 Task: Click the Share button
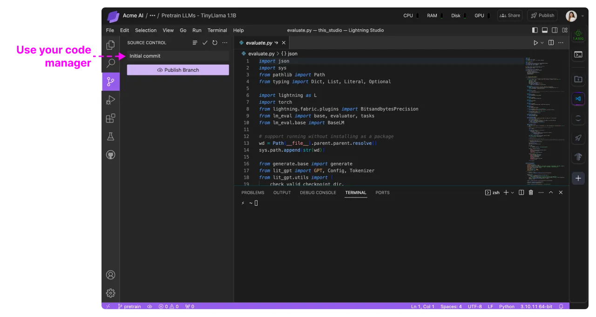pyautogui.click(x=510, y=15)
